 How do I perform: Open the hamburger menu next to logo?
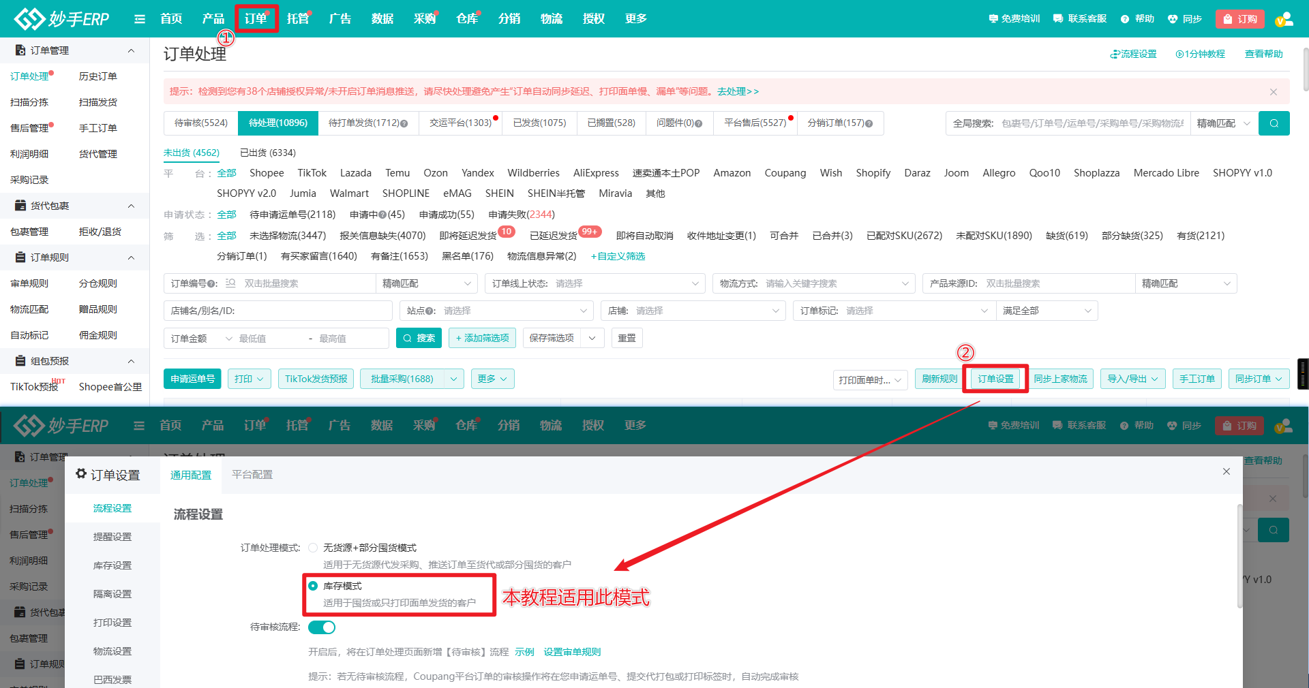139,18
